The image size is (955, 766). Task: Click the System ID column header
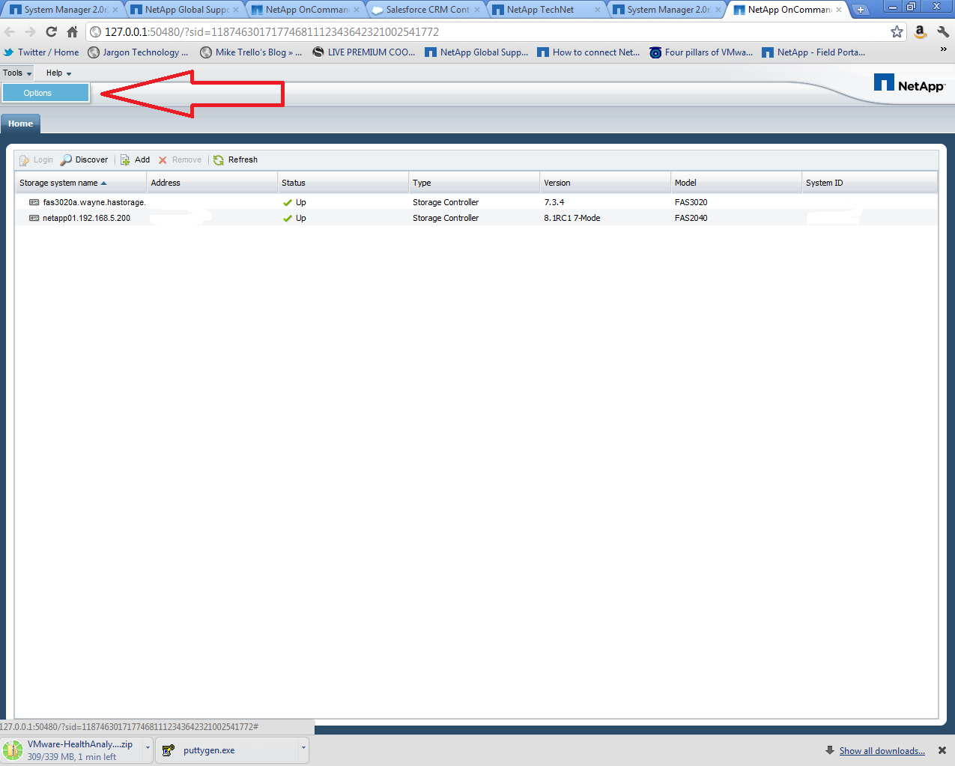(x=870, y=183)
